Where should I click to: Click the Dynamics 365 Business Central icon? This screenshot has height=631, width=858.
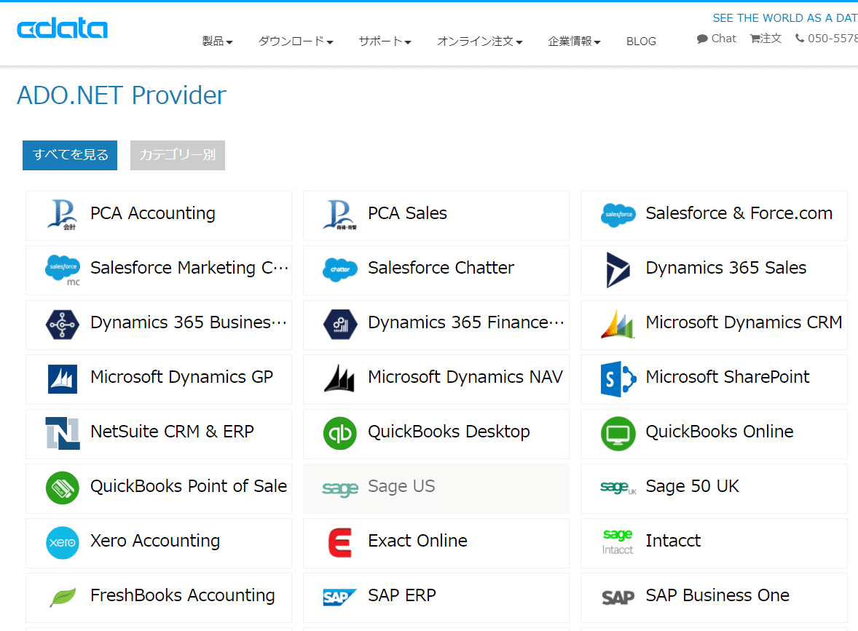(x=63, y=325)
